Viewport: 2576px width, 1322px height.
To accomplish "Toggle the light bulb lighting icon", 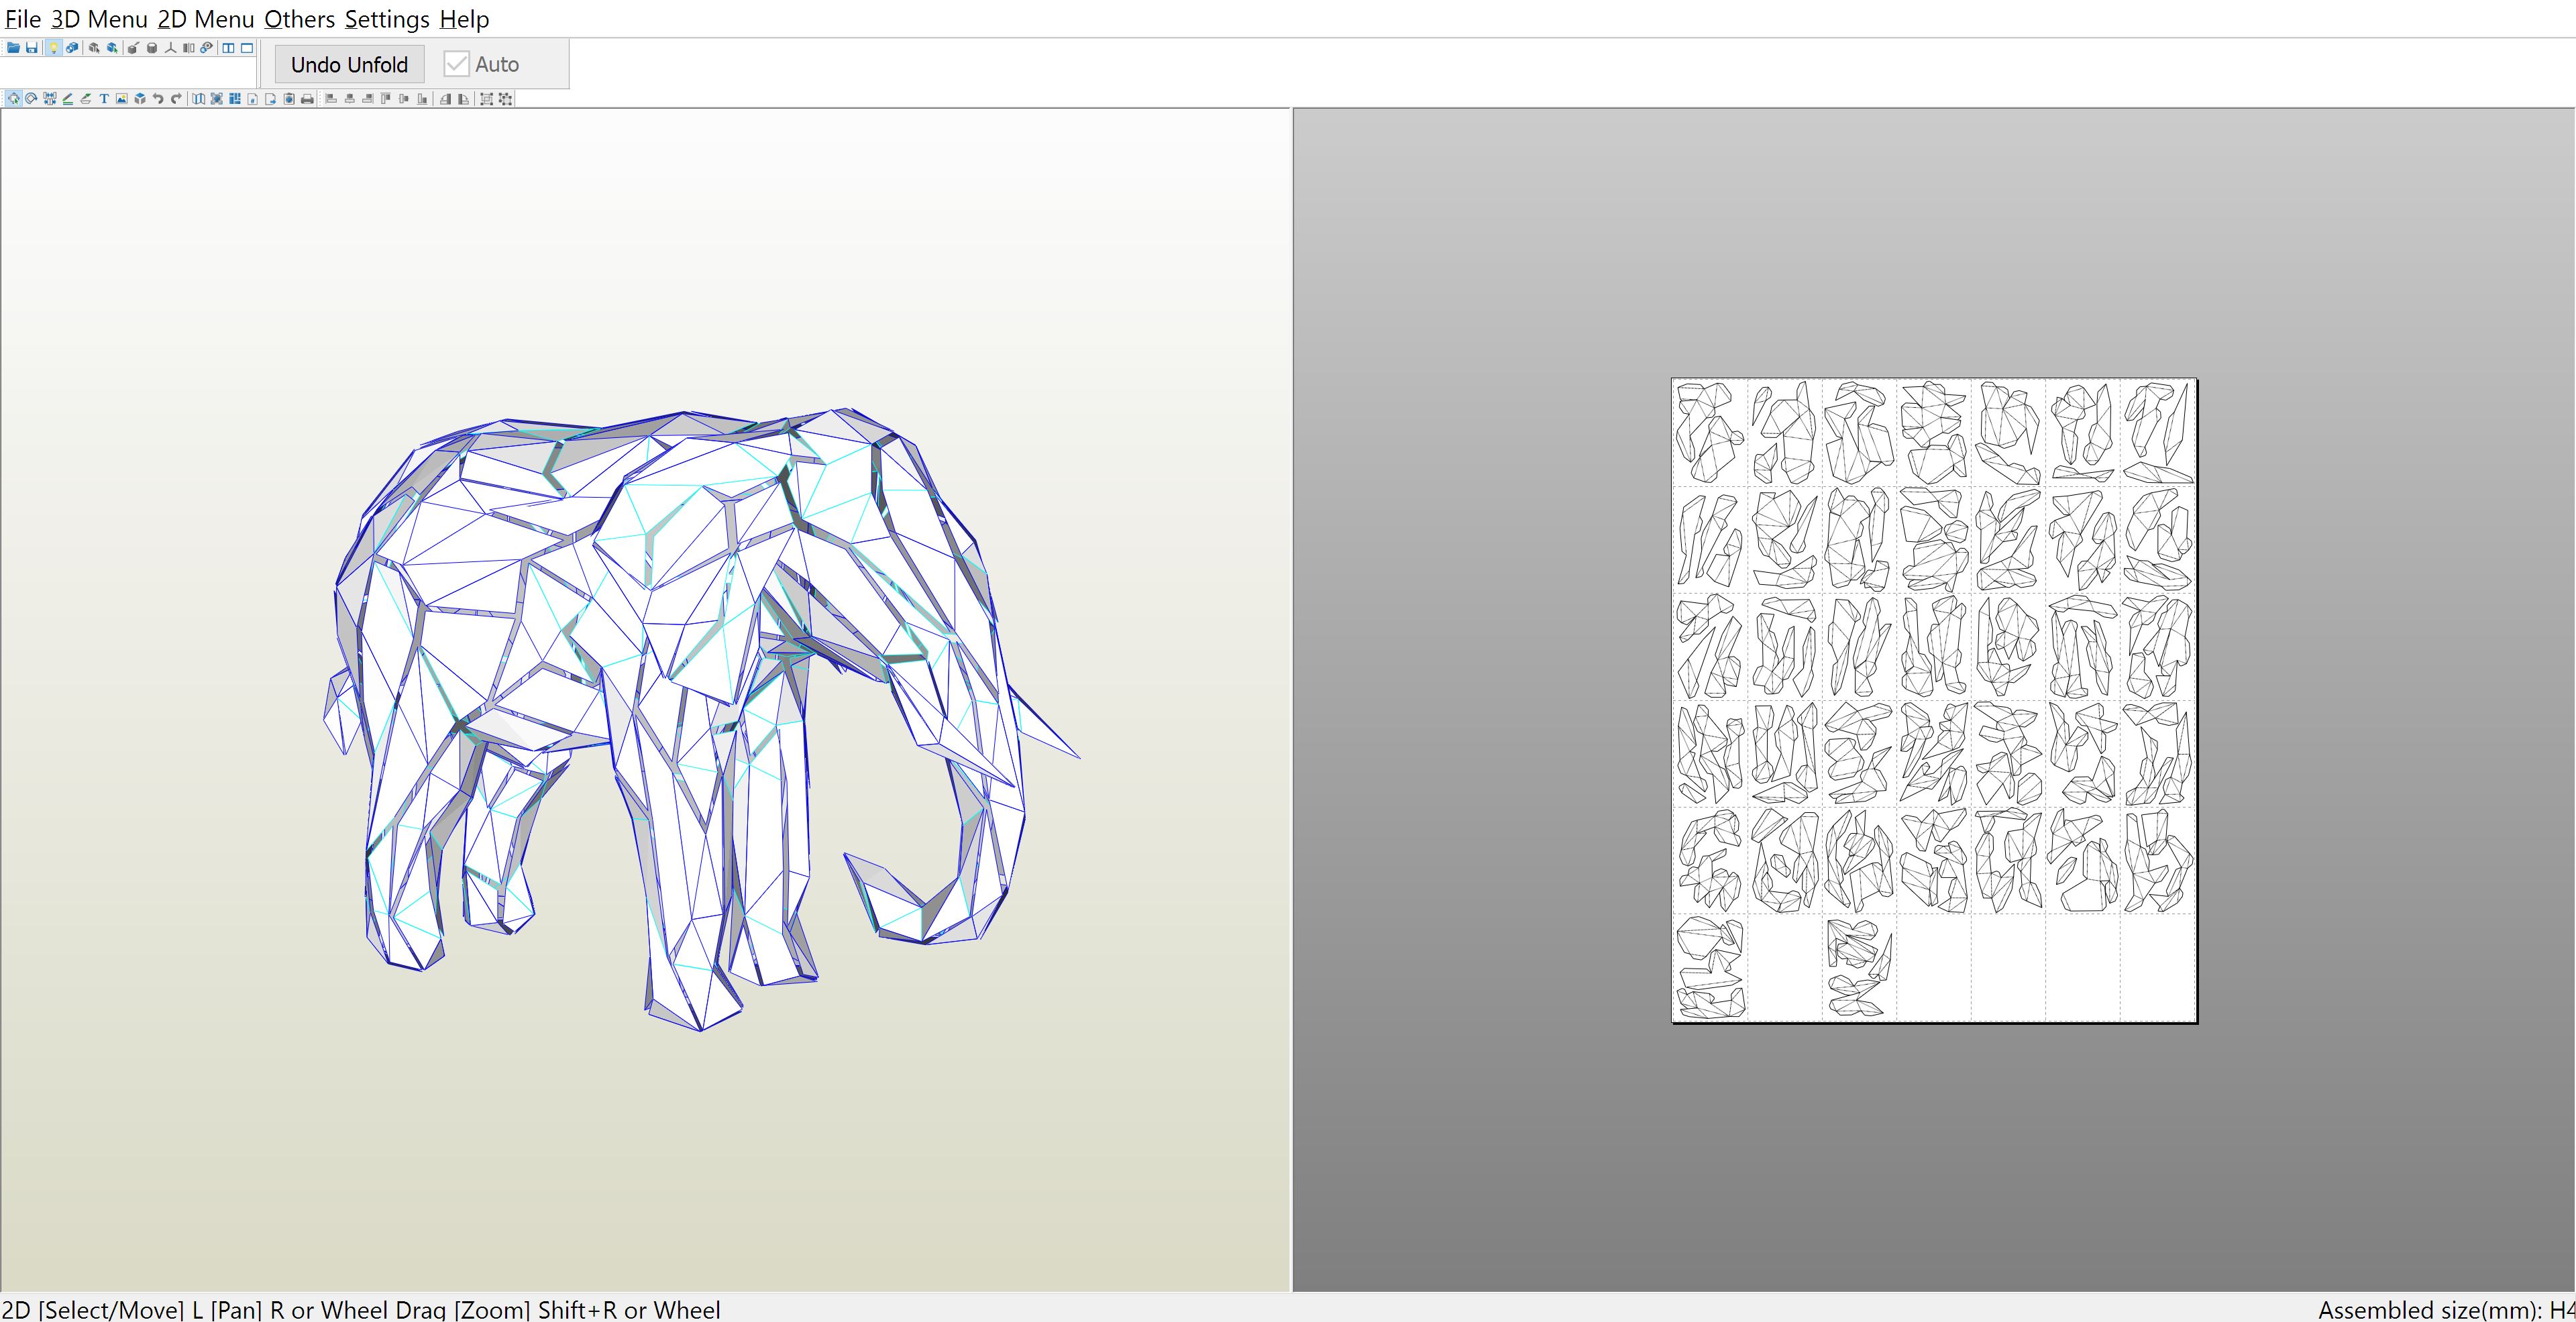I will (x=54, y=48).
